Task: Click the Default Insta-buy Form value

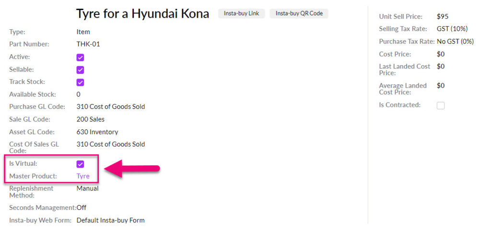Action: [x=110, y=220]
